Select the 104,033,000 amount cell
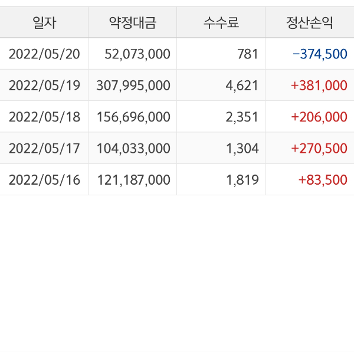Screen dimensions: 354x354 tap(133, 148)
